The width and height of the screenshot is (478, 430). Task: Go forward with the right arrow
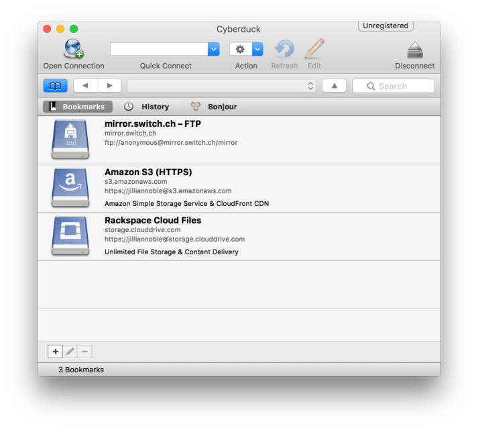click(x=110, y=86)
